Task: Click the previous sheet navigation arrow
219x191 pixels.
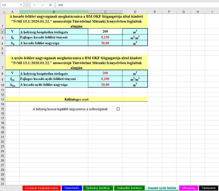Action: tap(6, 188)
